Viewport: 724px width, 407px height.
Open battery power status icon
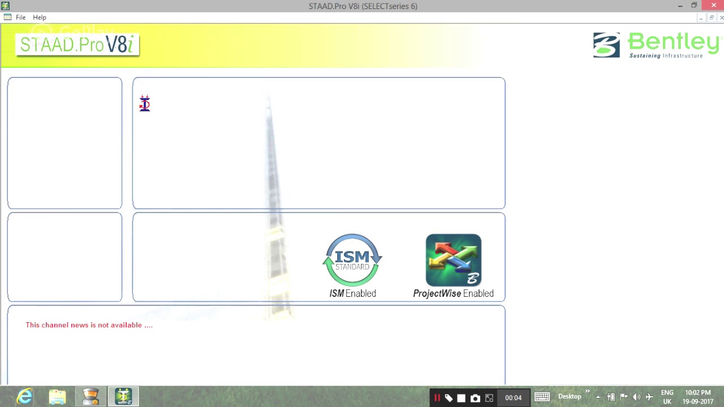click(611, 397)
